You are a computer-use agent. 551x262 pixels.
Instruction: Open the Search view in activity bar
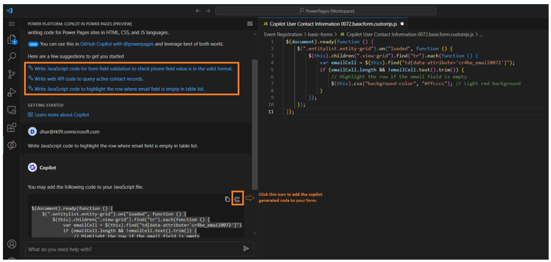coord(12,56)
